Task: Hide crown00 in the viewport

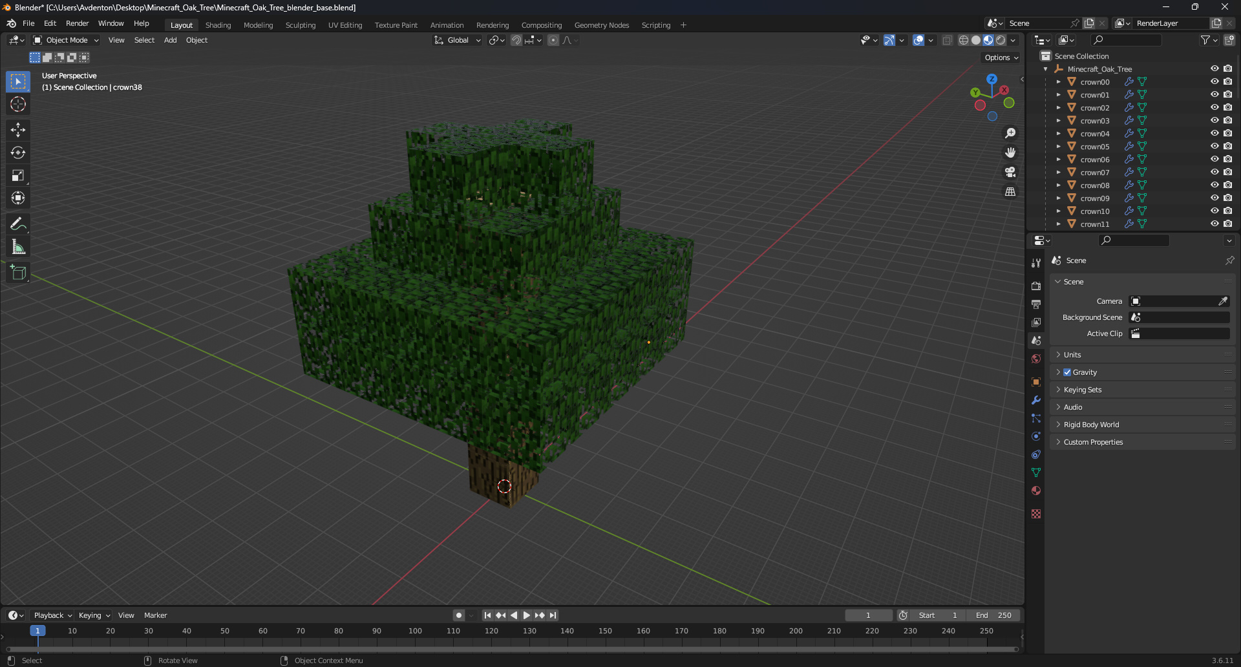Action: 1214,81
